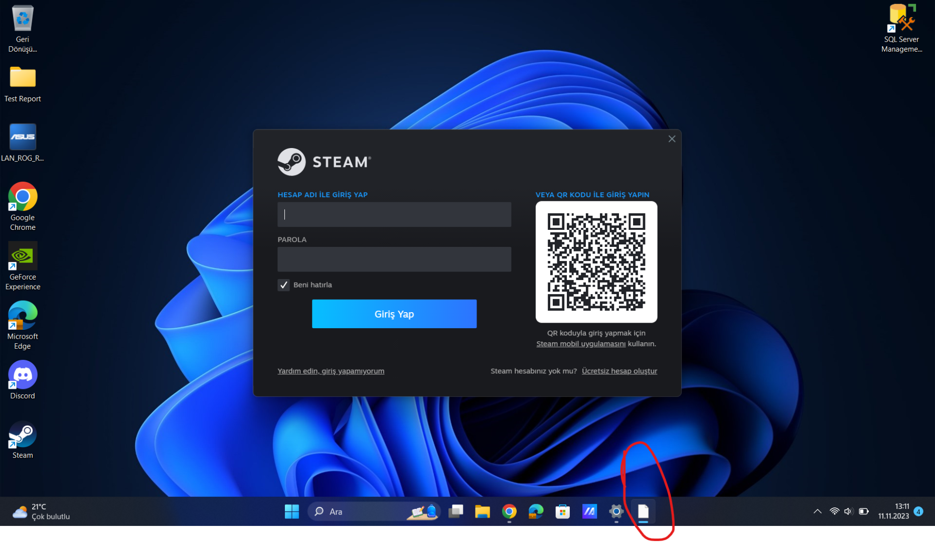Focus the account name input field
The width and height of the screenshot is (935, 542).
coord(394,215)
